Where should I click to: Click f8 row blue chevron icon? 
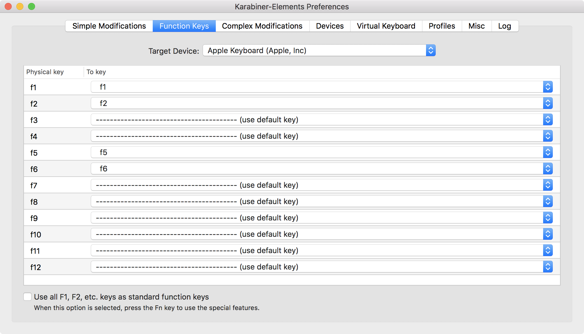click(x=548, y=201)
